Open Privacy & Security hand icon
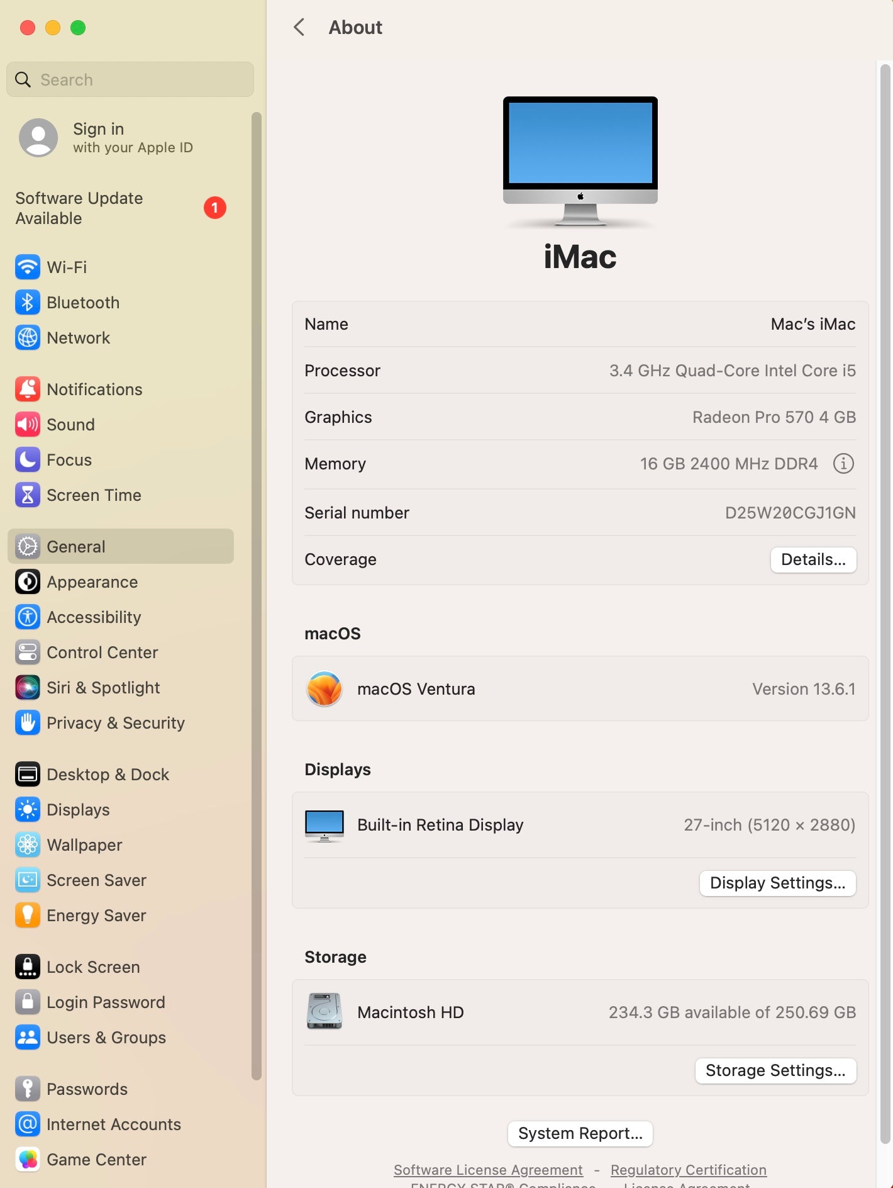 pos(28,723)
